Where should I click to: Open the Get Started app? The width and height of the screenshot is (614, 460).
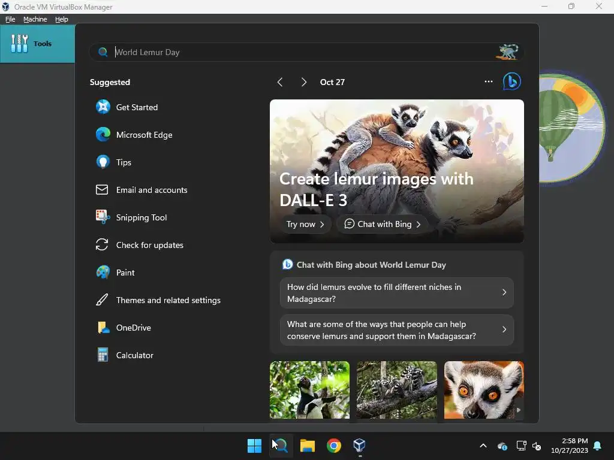click(x=127, y=107)
